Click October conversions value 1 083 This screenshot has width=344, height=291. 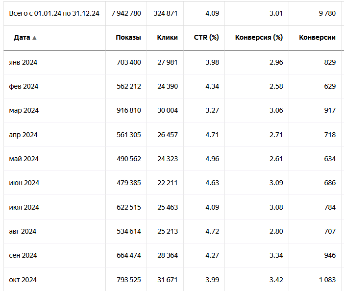coord(327,280)
